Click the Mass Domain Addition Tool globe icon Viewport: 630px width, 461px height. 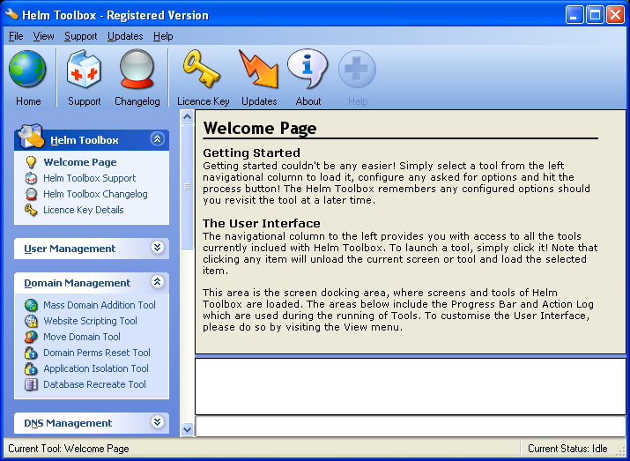[31, 305]
